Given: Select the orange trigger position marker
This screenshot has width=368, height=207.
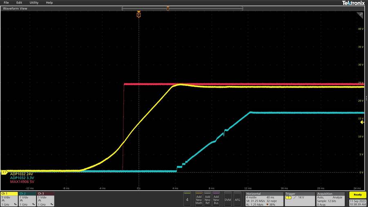Looking at the screenshot, I should [x=139, y=15].
